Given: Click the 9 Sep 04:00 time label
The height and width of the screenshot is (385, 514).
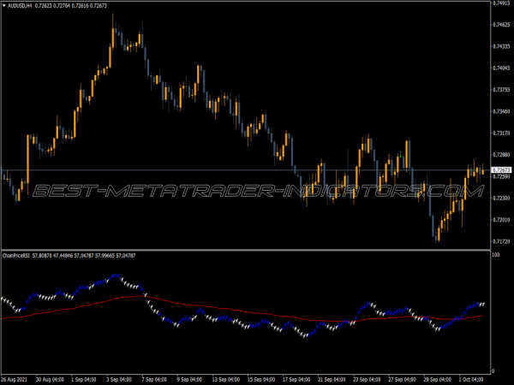Looking at the screenshot, I should pos(189,380).
